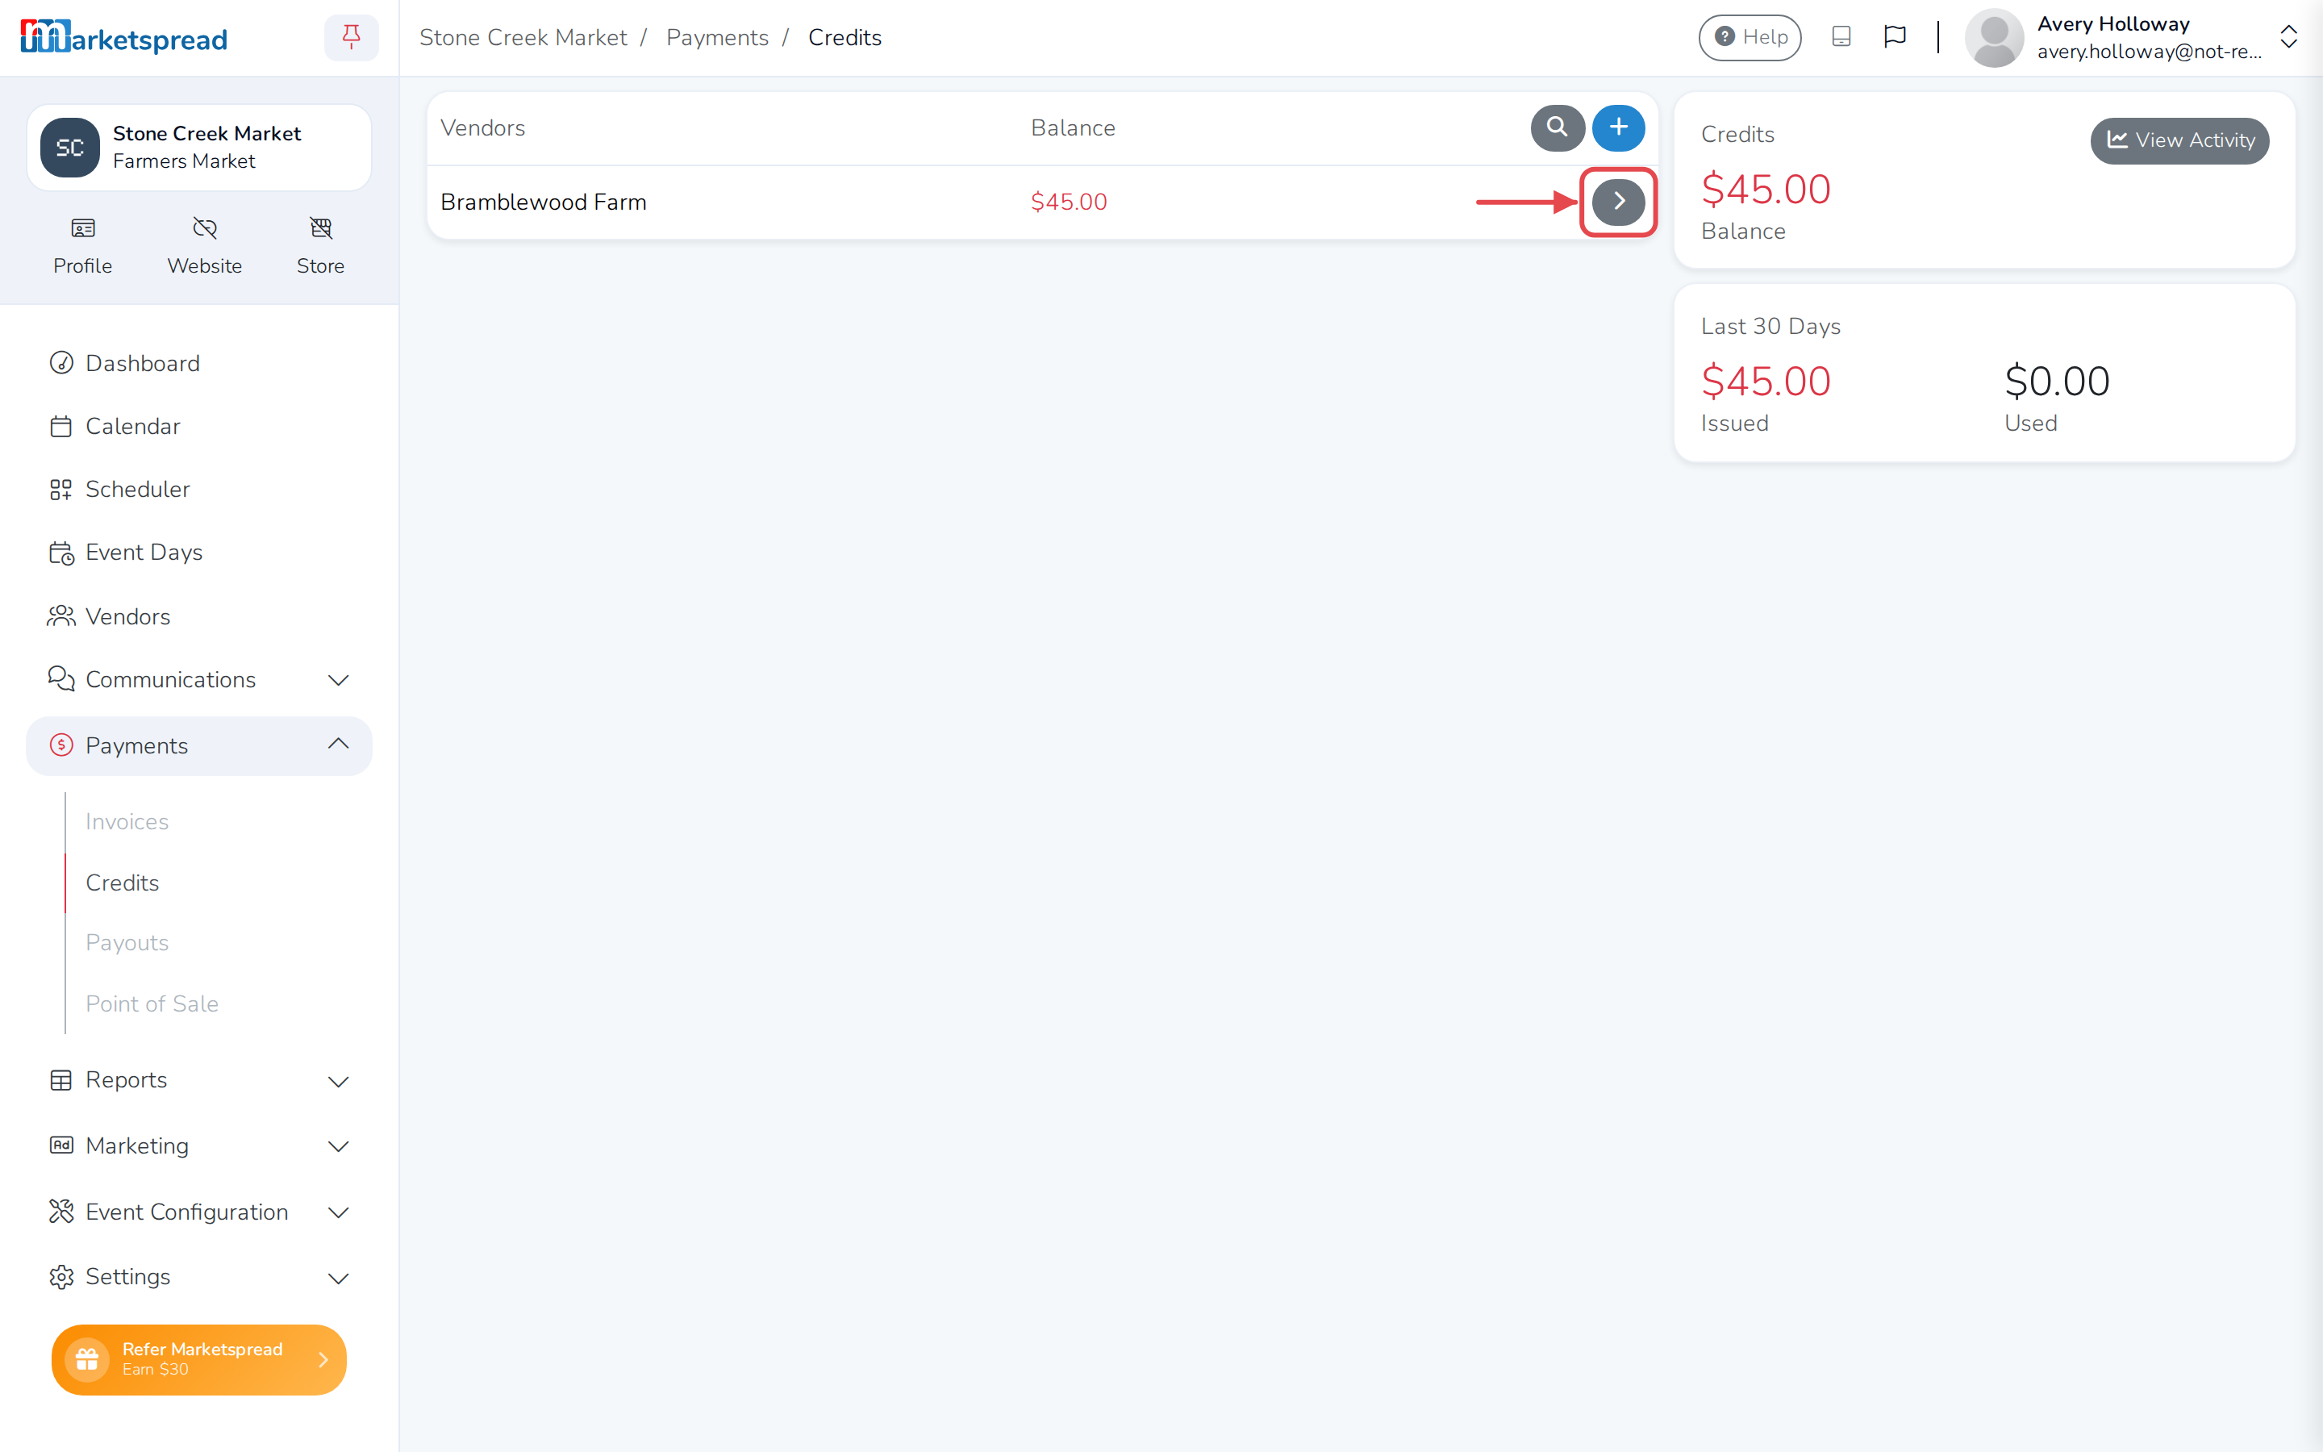The image size is (2323, 1452).
Task: Open the Calendar sidebar item
Action: (x=198, y=427)
